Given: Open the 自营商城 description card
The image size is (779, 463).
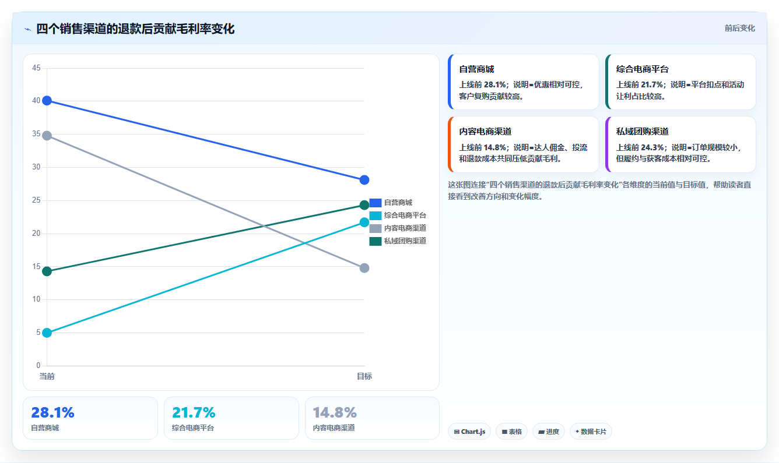Looking at the screenshot, I should [x=523, y=82].
